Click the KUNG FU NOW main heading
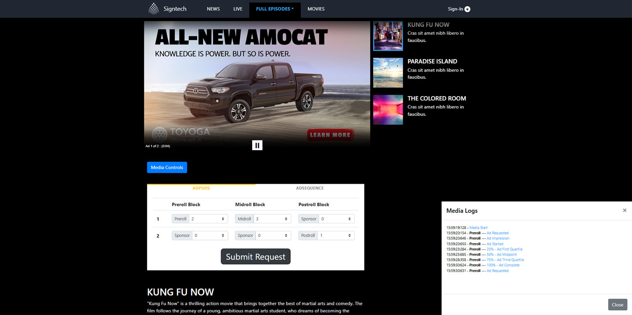The image size is (632, 315). (x=180, y=292)
